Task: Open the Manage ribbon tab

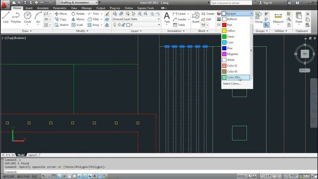Action: [x=86, y=8]
